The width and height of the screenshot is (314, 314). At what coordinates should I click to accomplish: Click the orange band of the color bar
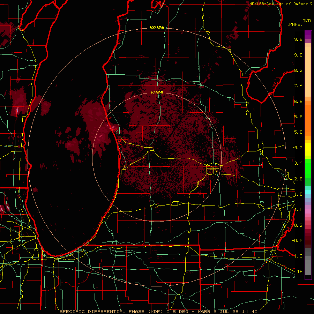point(308,121)
